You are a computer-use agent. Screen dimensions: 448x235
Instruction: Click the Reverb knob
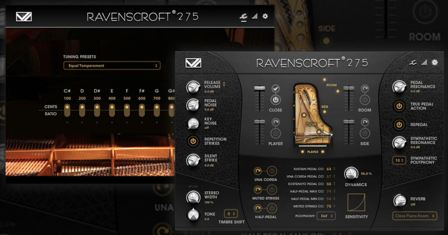click(x=399, y=201)
